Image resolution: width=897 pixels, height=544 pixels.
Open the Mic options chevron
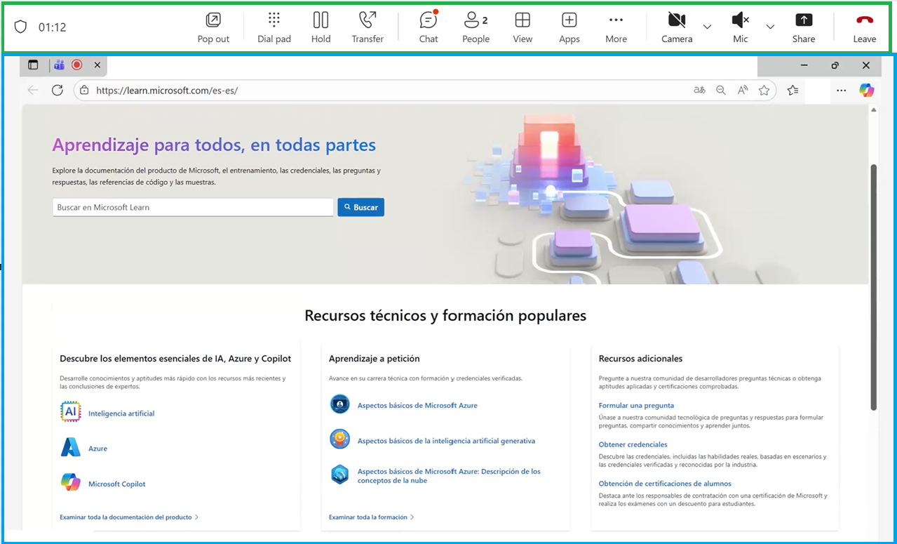pos(769,28)
